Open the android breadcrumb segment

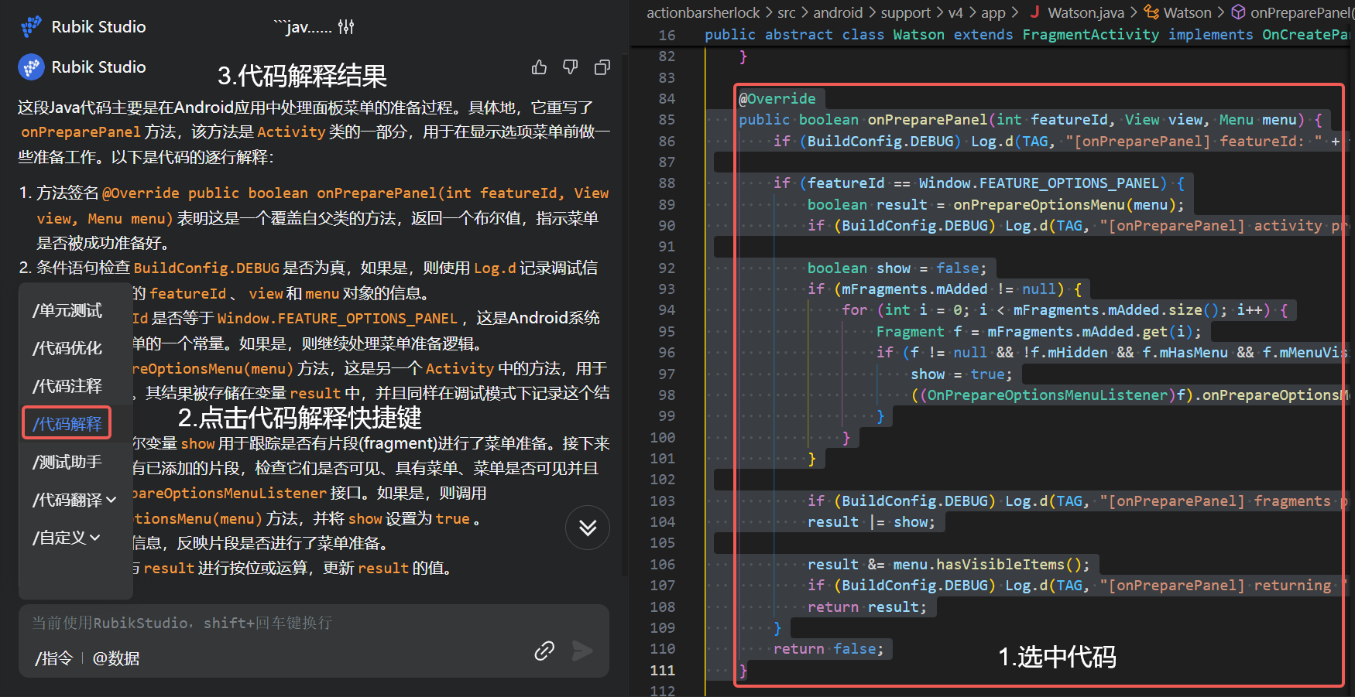(x=838, y=12)
